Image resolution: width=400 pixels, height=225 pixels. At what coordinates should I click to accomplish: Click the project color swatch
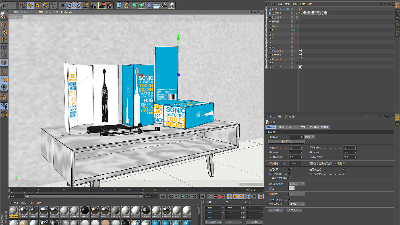(x=292, y=188)
